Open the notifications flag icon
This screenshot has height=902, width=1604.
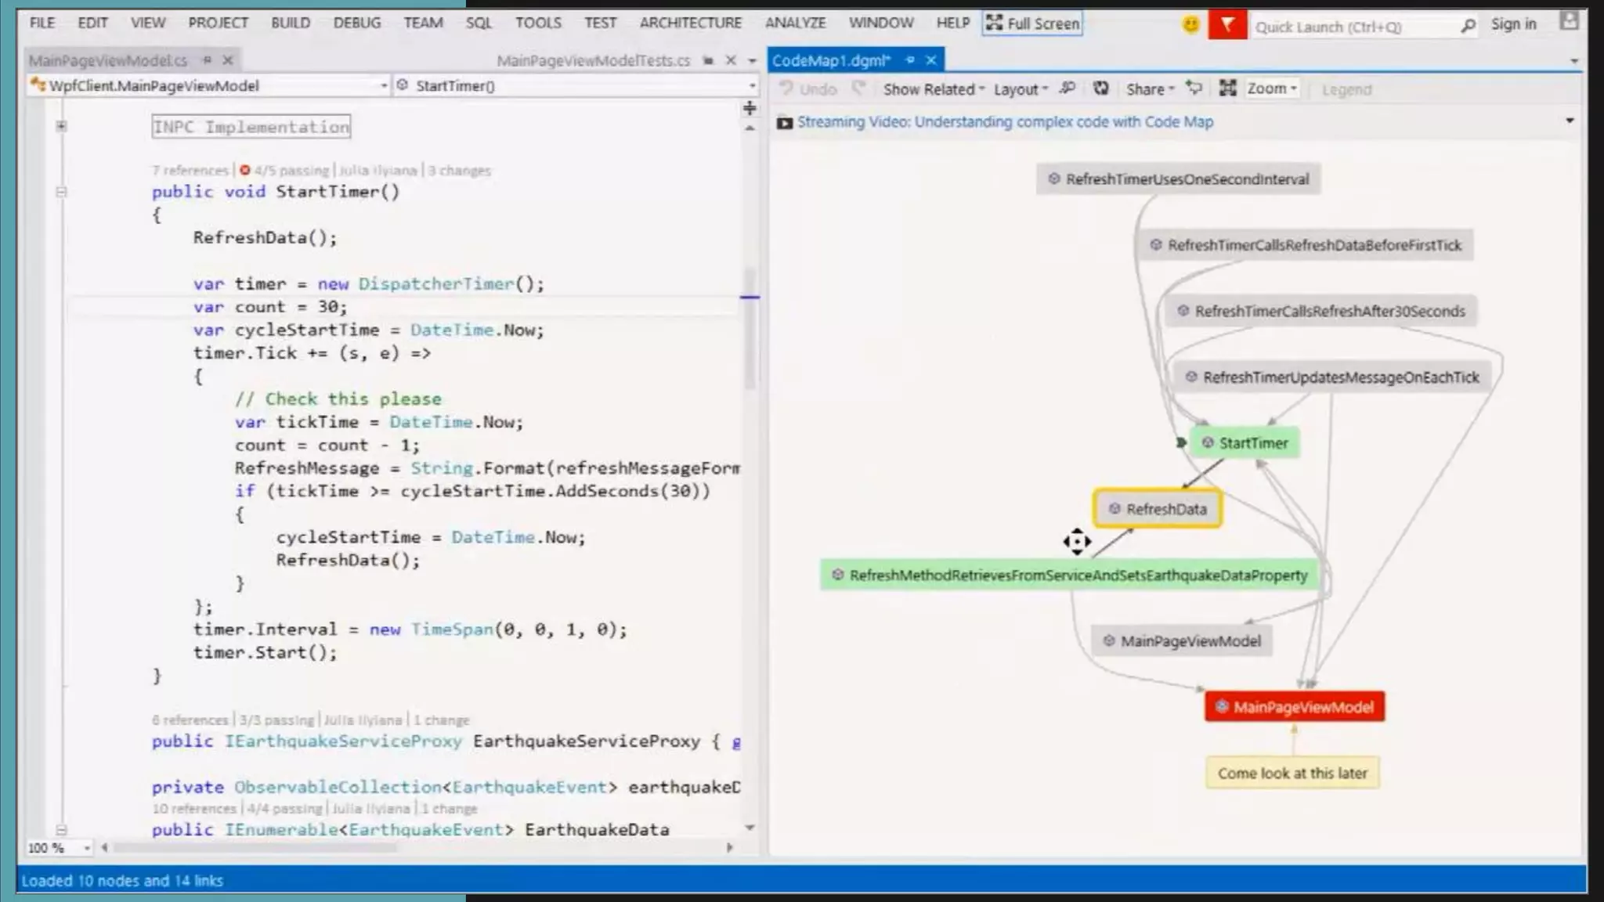point(1226,25)
